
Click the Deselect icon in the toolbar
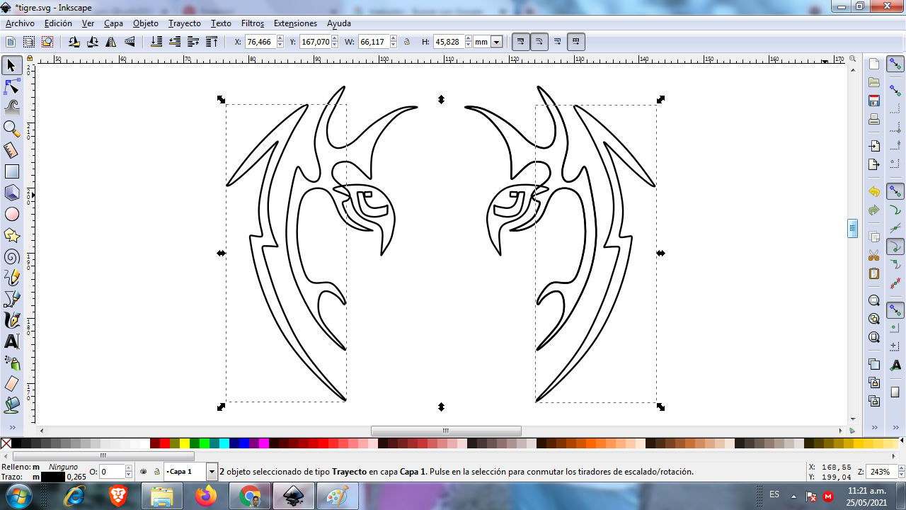47,42
